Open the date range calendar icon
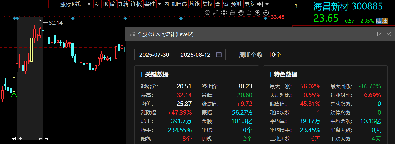Screen dimensions: 395x144 pyautogui.click(x=219, y=55)
